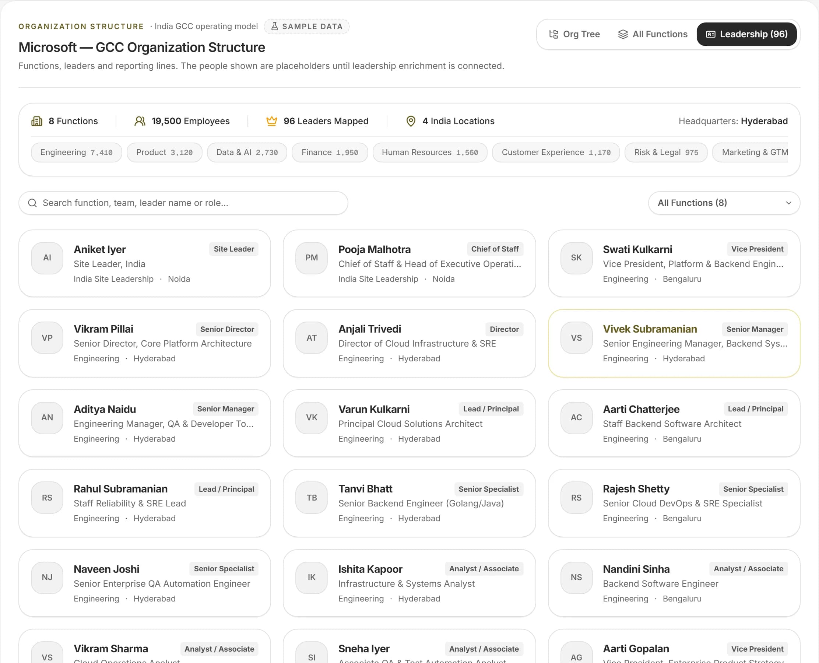Click Aditya Naidu's name
This screenshot has height=663, width=819.
pyautogui.click(x=105, y=410)
